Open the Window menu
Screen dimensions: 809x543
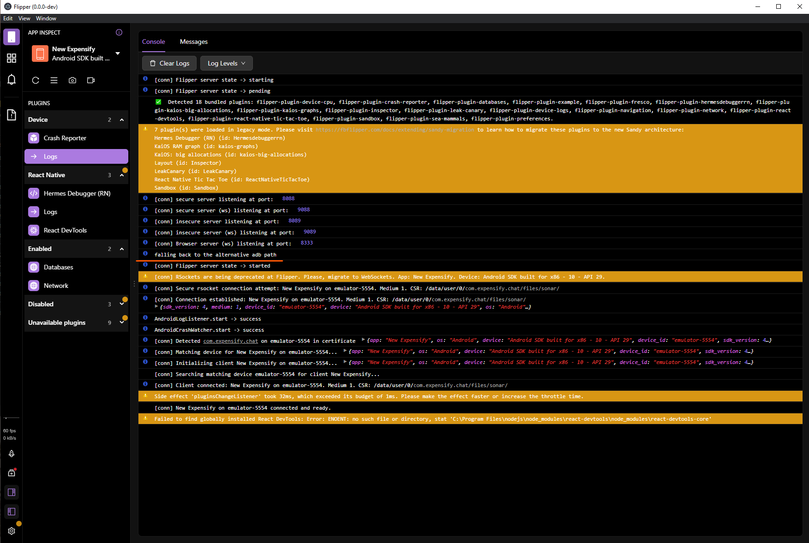pos(46,18)
